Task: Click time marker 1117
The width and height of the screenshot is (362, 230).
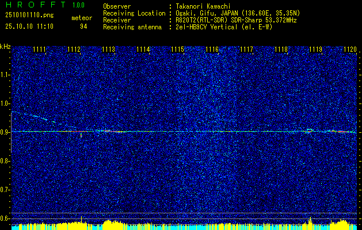Action: 246,49
